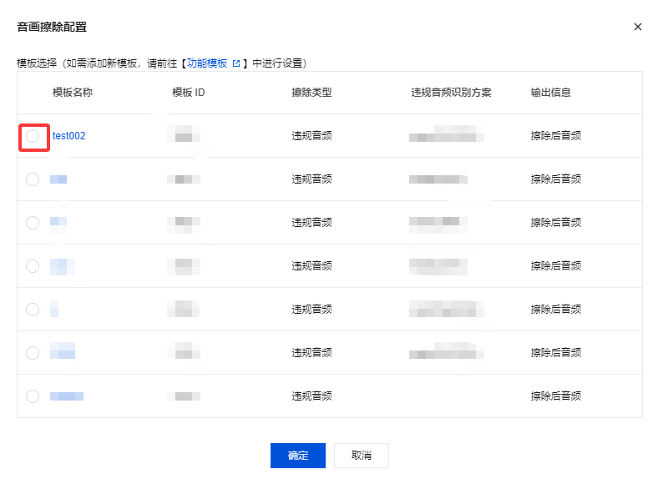Select the last row's radio button
The image size is (658, 484).
[x=33, y=396]
